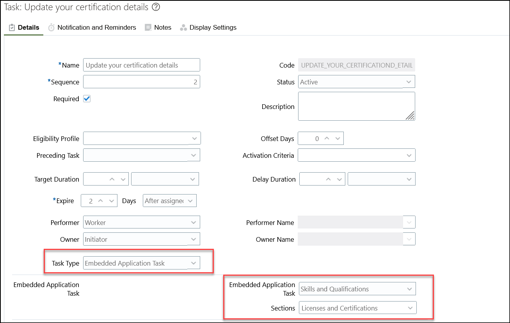The image size is (510, 323).
Task: Open the Notification and Reminders tab
Action: click(x=92, y=27)
